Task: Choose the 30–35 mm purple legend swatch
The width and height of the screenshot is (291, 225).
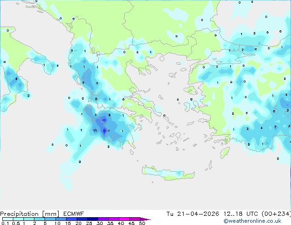Action: pyautogui.click(x=103, y=219)
